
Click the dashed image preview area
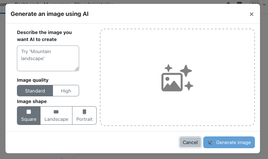[177, 77]
